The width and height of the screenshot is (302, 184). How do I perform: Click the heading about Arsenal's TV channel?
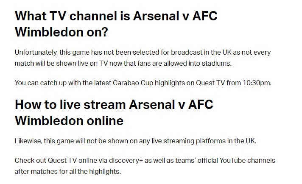[x=116, y=24]
